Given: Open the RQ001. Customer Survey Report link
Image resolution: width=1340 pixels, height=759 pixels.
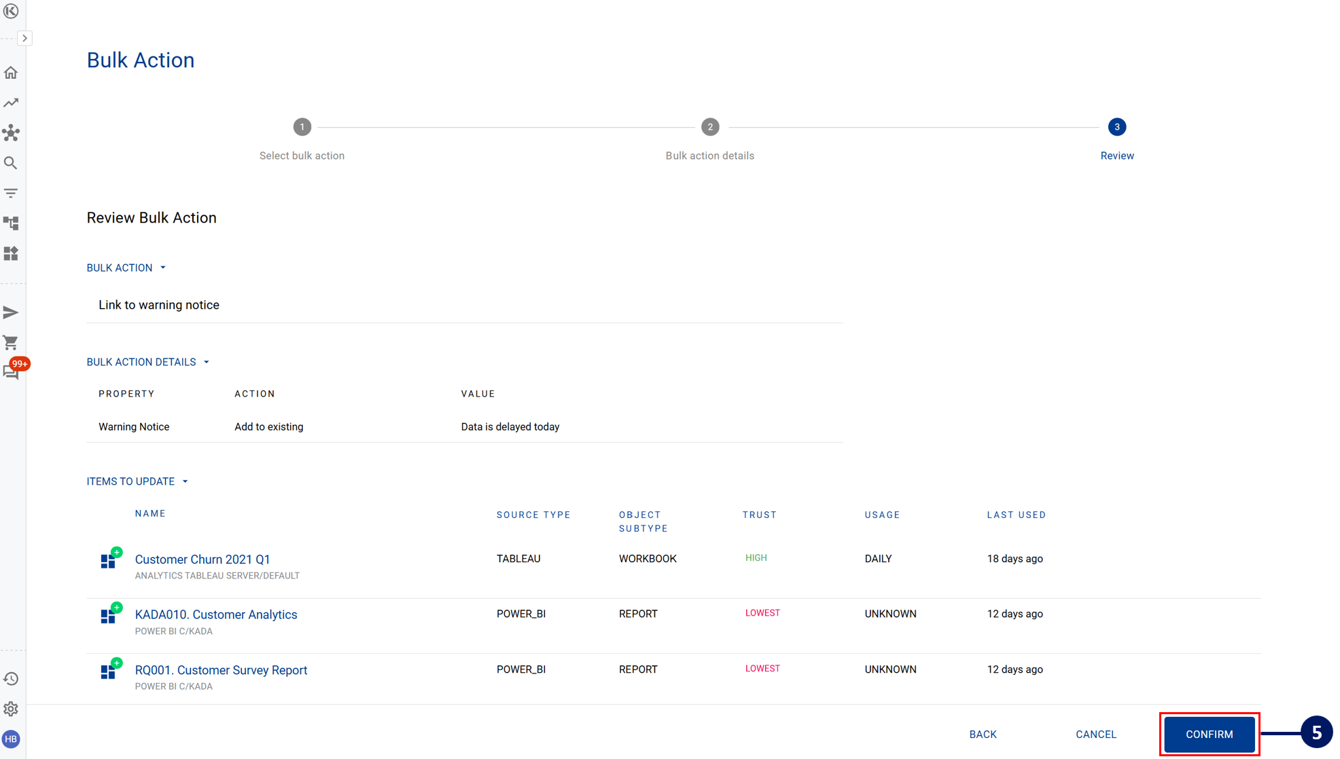Looking at the screenshot, I should (221, 670).
